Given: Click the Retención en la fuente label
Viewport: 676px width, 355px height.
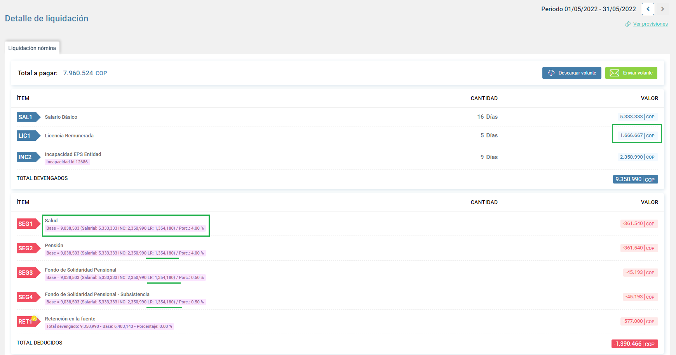Looking at the screenshot, I should (x=70, y=319).
